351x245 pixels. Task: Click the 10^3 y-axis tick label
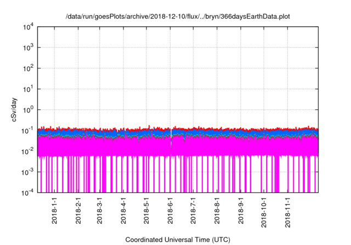[x=28, y=48]
